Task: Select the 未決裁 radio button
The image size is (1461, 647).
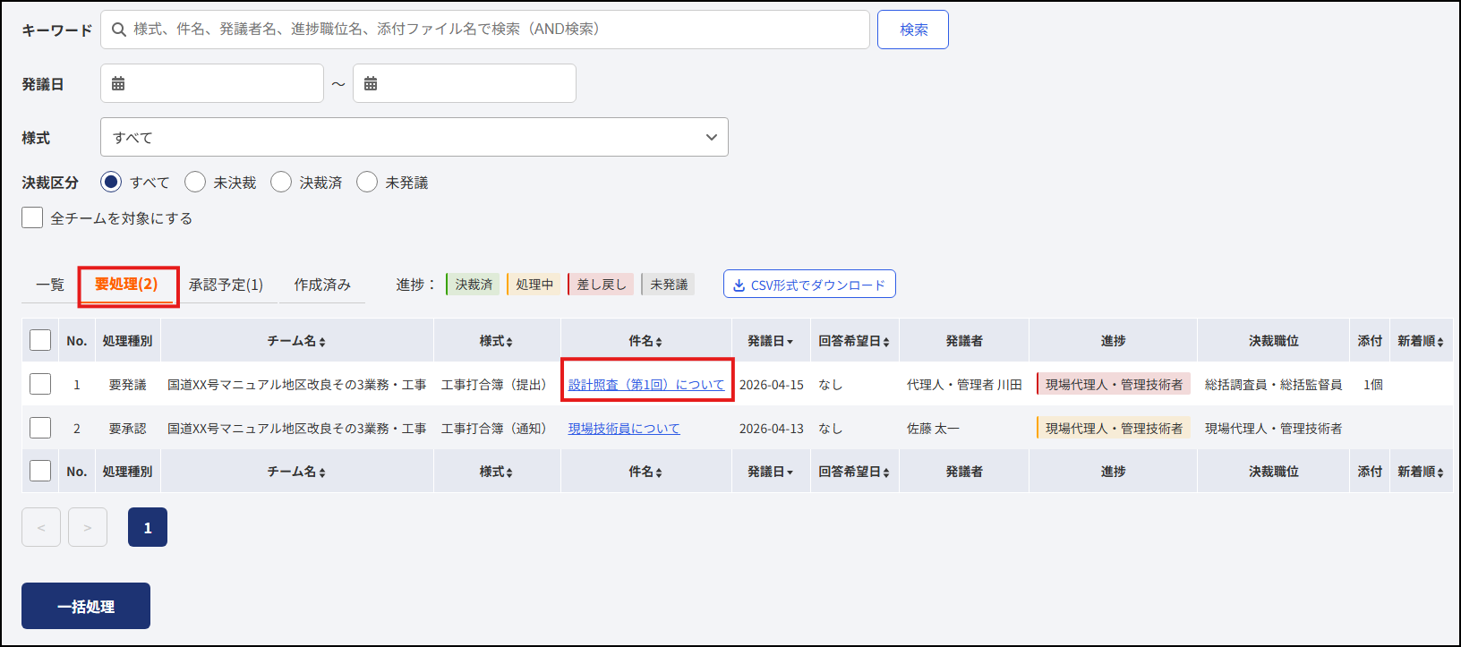Action: (195, 182)
